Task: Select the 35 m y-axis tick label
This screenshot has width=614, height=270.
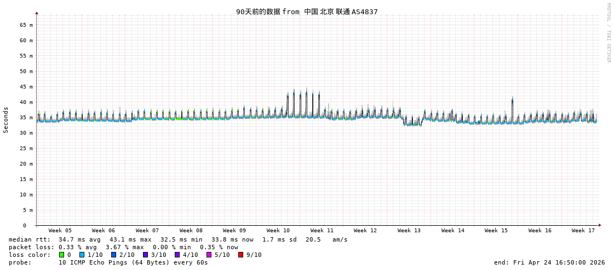Action: pos(26,118)
